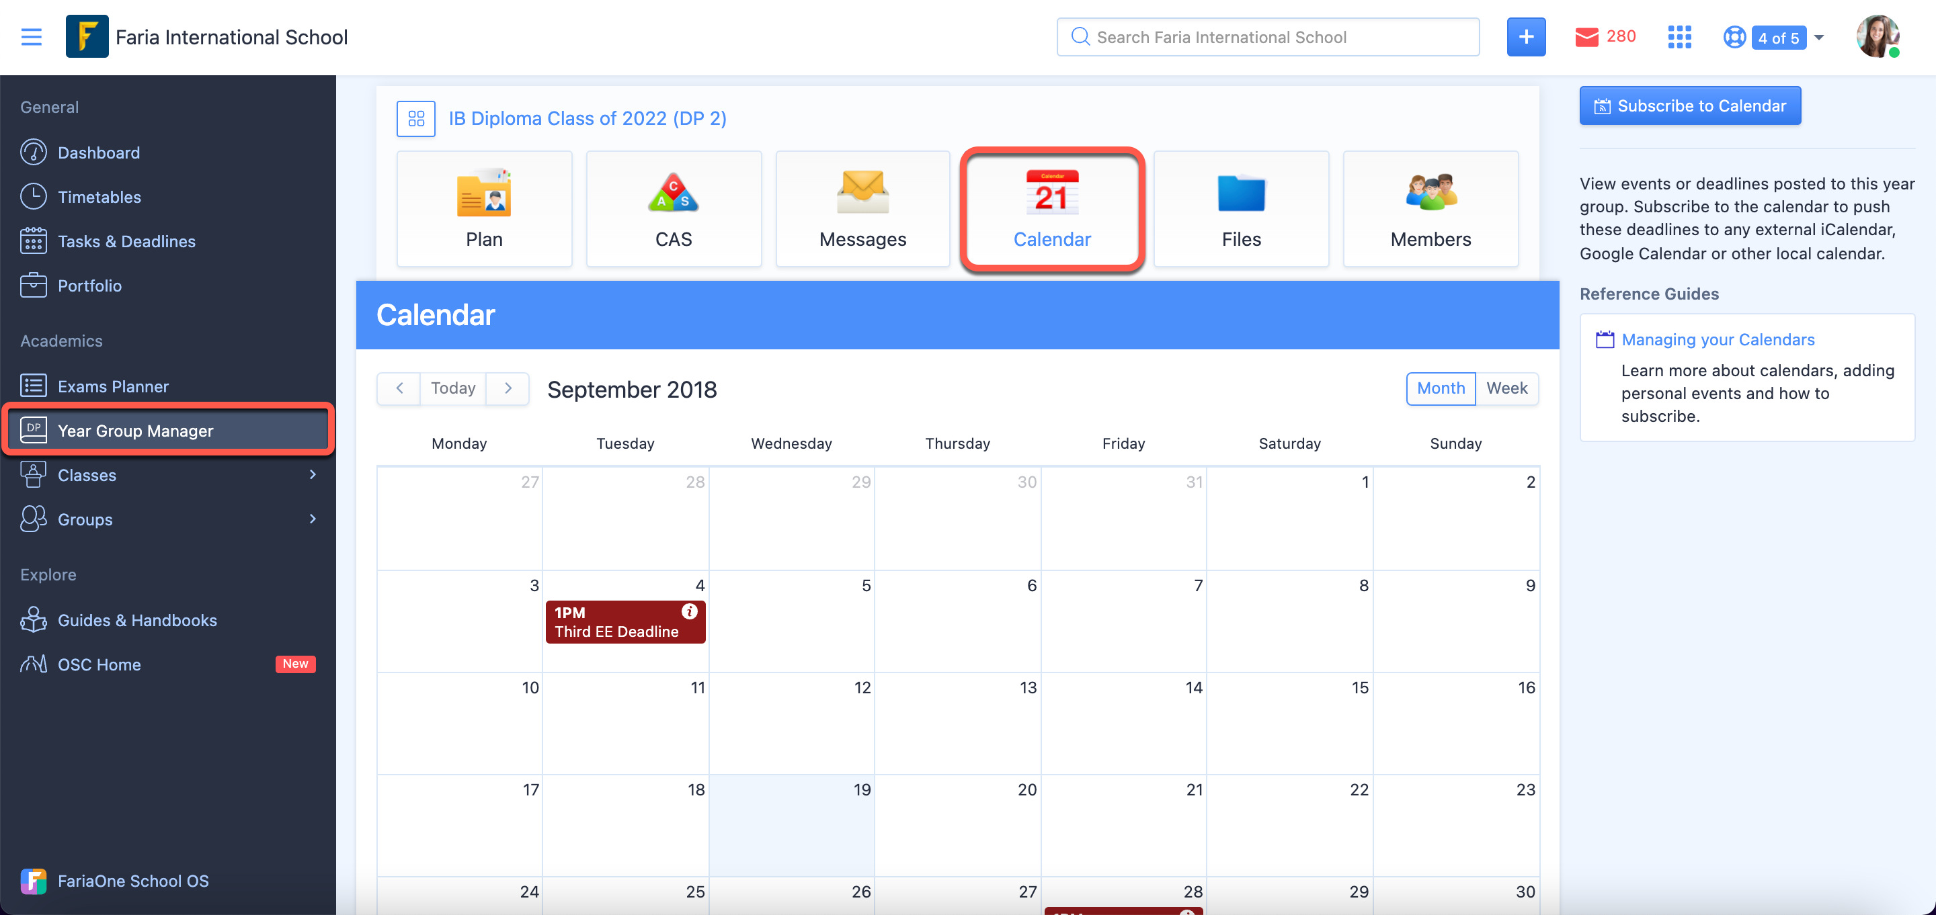Open the Messages tile
The image size is (1936, 915).
click(x=862, y=209)
